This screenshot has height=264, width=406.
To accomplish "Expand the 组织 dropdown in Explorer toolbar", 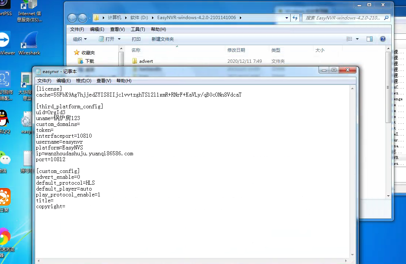I will [80, 39].
